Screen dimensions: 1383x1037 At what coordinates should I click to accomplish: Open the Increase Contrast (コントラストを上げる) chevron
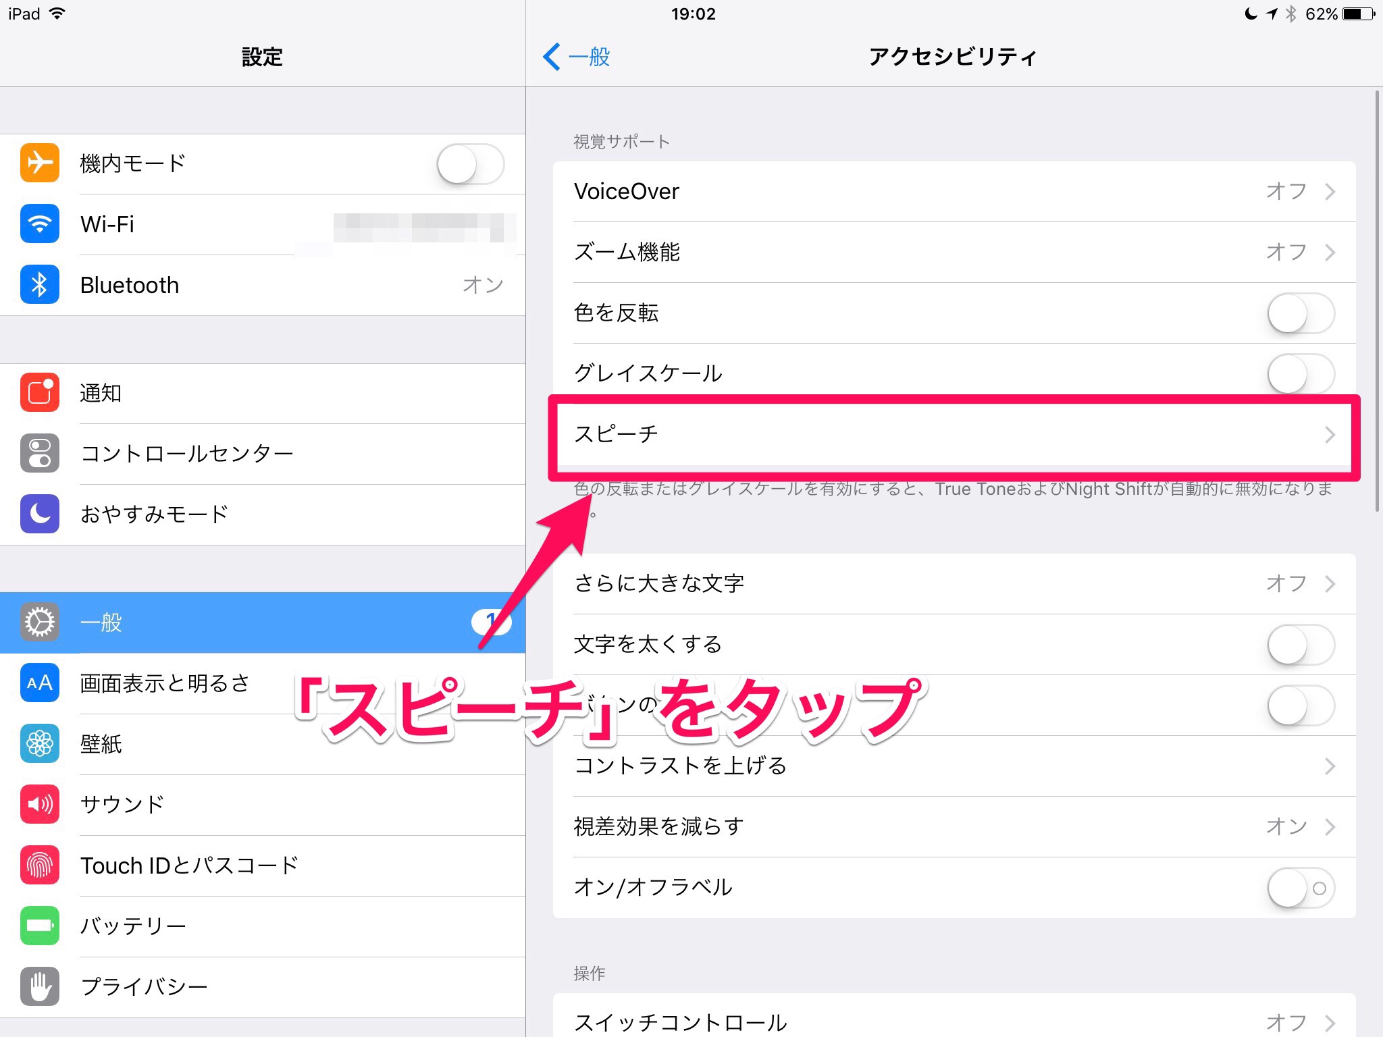point(1330,766)
